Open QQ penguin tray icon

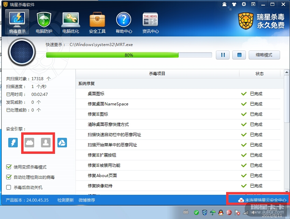(221, 213)
